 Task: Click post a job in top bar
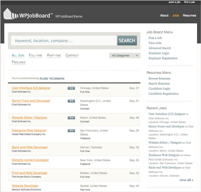(x=175, y=2)
